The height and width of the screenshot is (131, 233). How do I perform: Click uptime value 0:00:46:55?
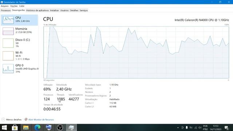[52, 109]
